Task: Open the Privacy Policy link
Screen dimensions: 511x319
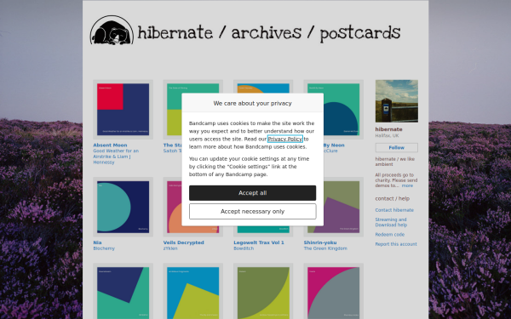Action: (284, 139)
